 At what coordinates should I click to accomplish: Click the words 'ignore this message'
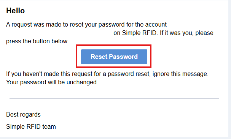click(x=180, y=74)
